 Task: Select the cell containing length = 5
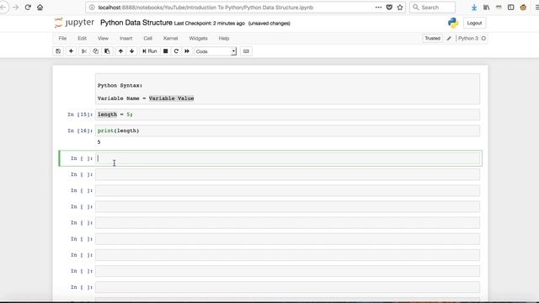[x=287, y=114]
